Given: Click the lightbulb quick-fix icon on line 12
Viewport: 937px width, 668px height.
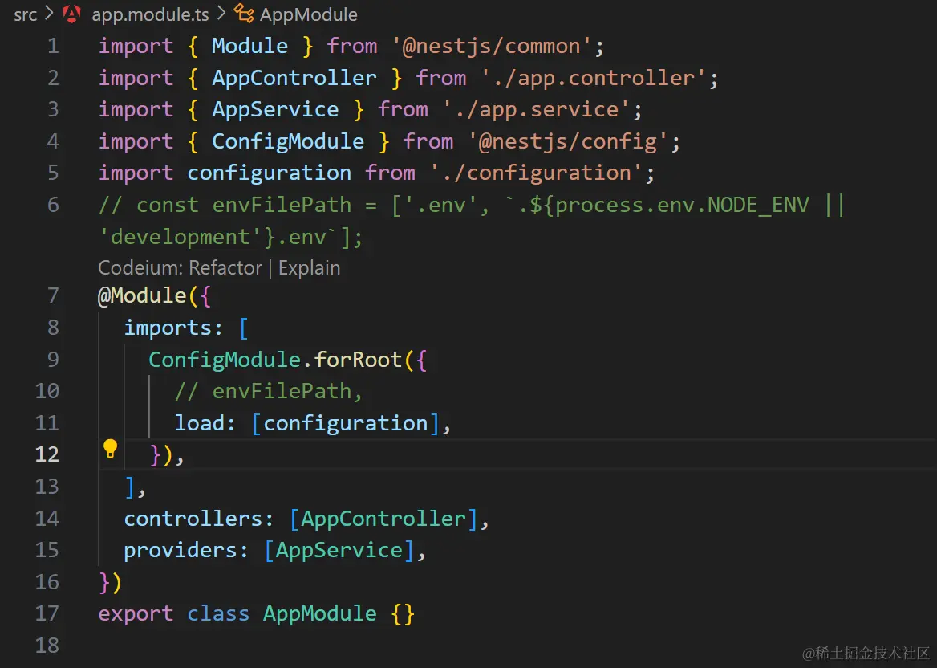Looking at the screenshot, I should pyautogui.click(x=110, y=449).
